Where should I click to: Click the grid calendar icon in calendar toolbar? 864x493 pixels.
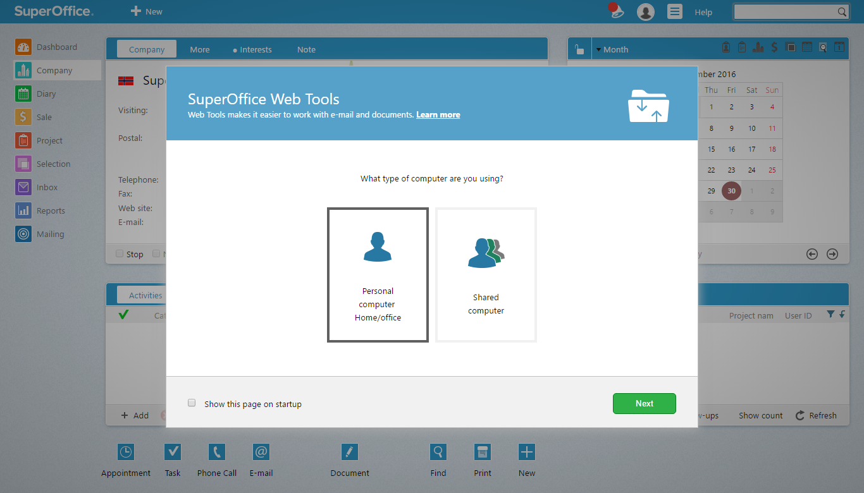[x=807, y=47]
